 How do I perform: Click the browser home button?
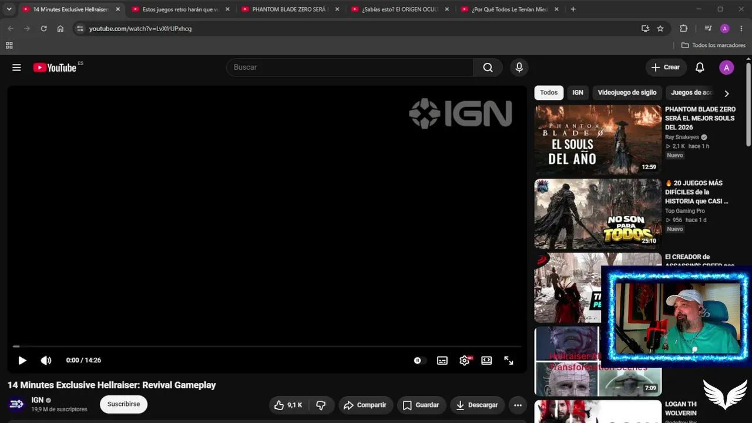click(x=60, y=29)
